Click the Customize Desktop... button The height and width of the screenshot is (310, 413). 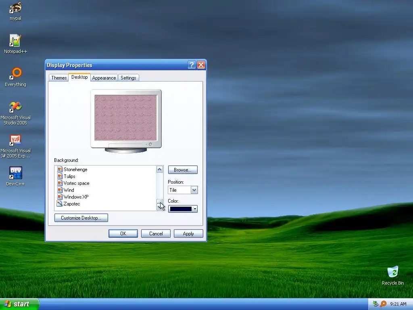click(81, 218)
